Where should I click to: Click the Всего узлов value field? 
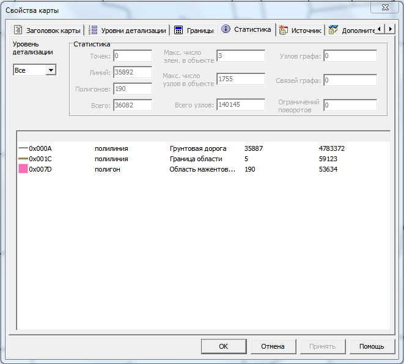click(240, 105)
